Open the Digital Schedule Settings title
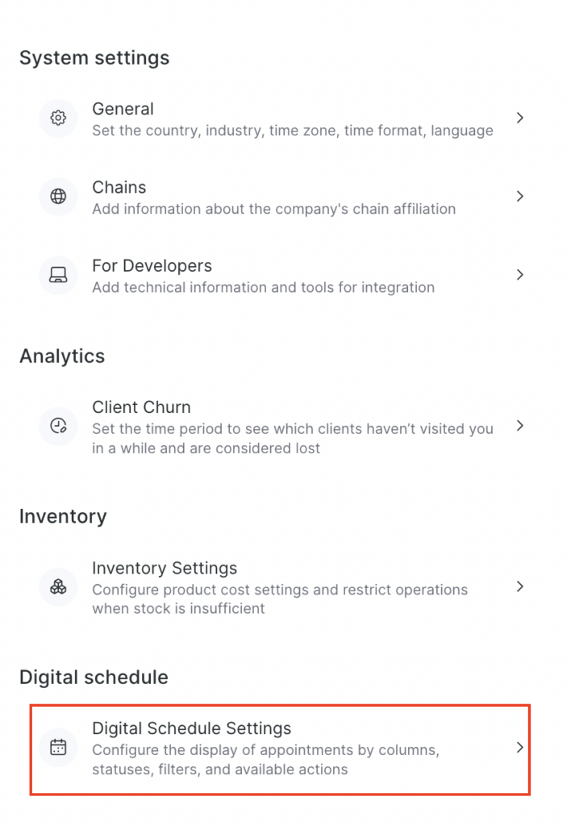The image size is (575, 826). (191, 728)
